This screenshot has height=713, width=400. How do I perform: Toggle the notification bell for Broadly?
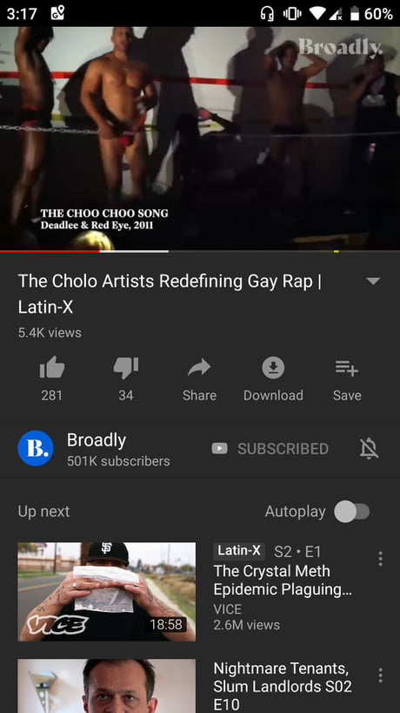point(369,449)
